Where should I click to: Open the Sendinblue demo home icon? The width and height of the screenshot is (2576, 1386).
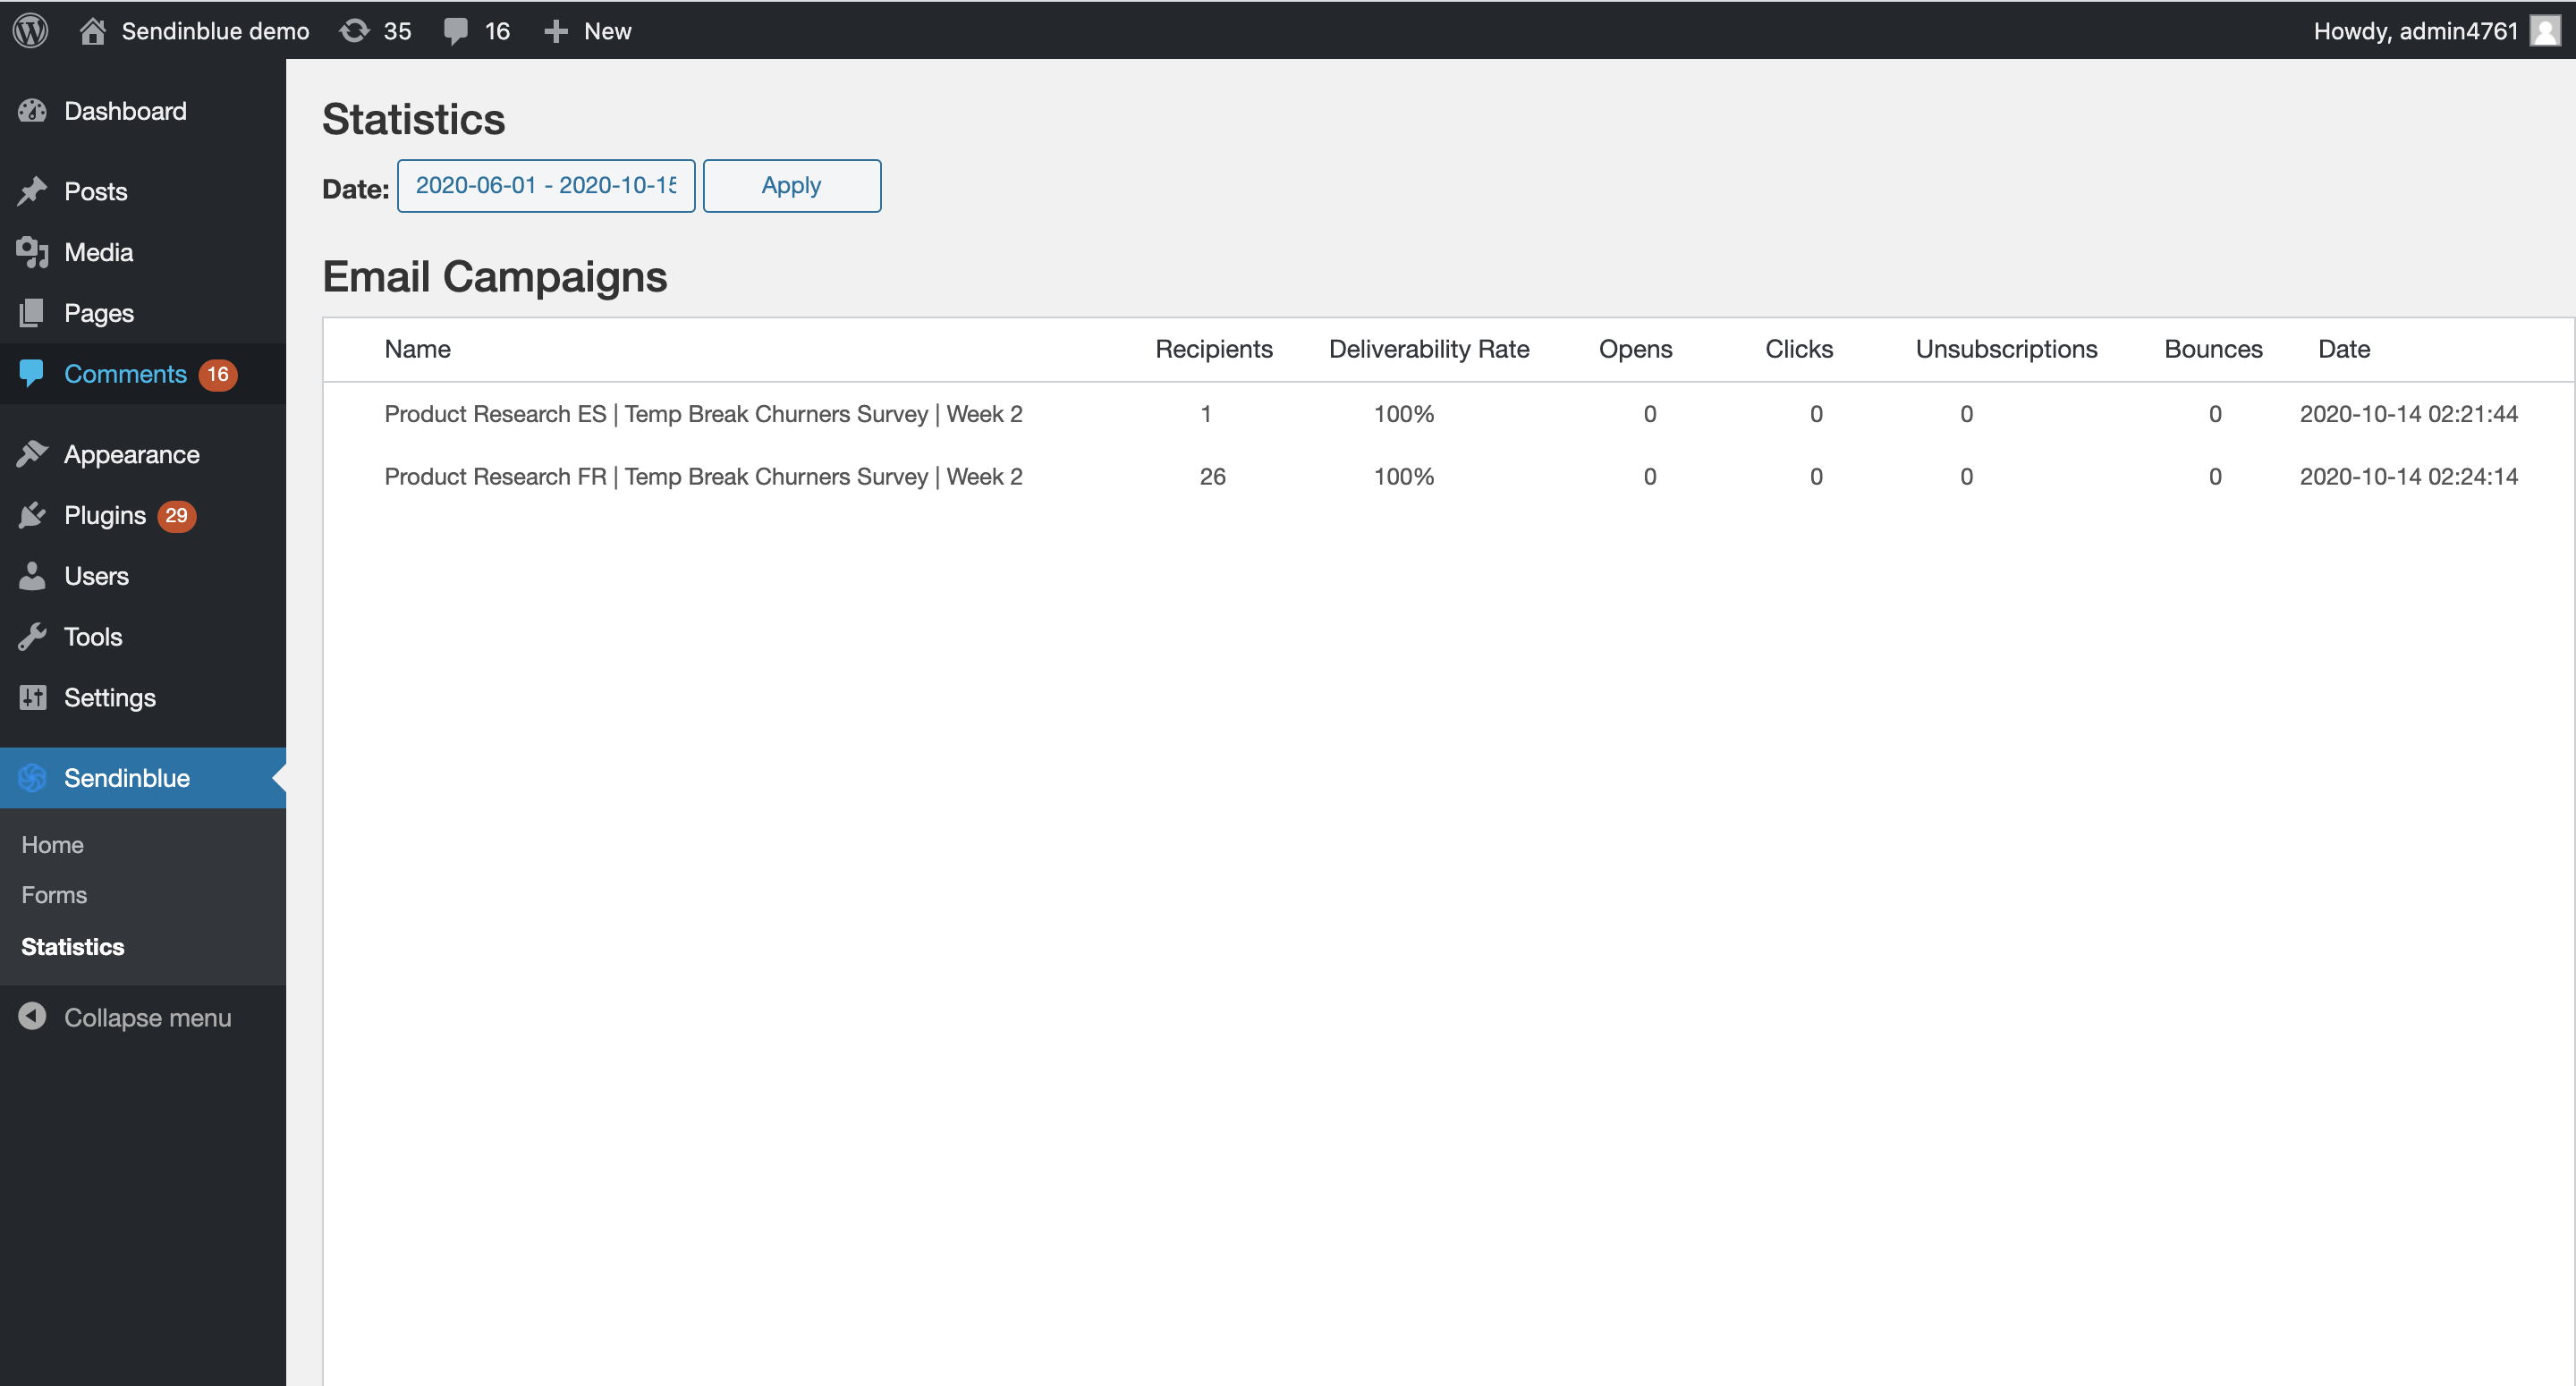click(93, 31)
